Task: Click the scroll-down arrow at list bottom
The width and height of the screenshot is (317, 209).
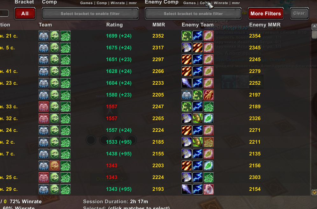Action: coord(314,192)
